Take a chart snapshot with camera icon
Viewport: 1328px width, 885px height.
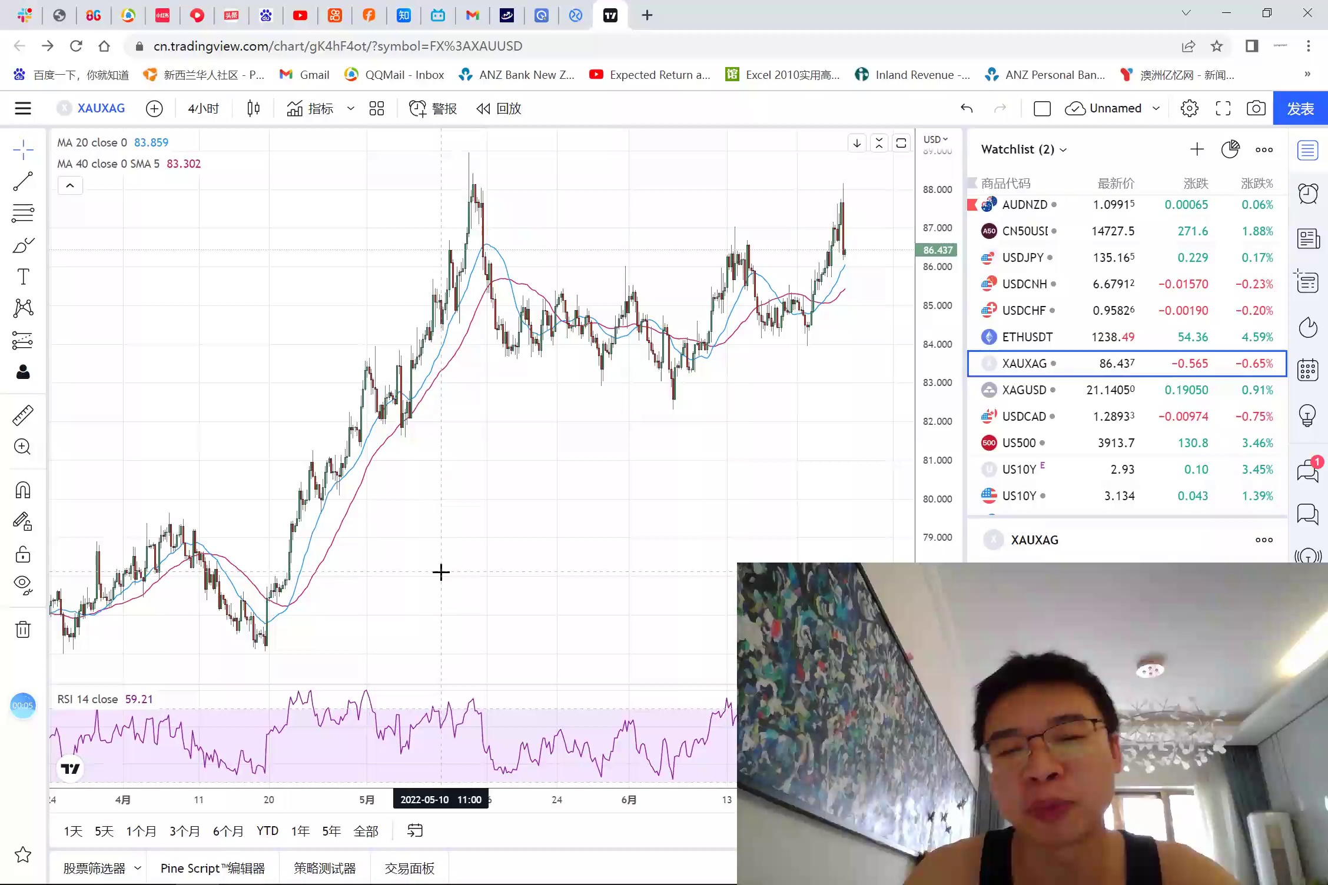(x=1256, y=108)
